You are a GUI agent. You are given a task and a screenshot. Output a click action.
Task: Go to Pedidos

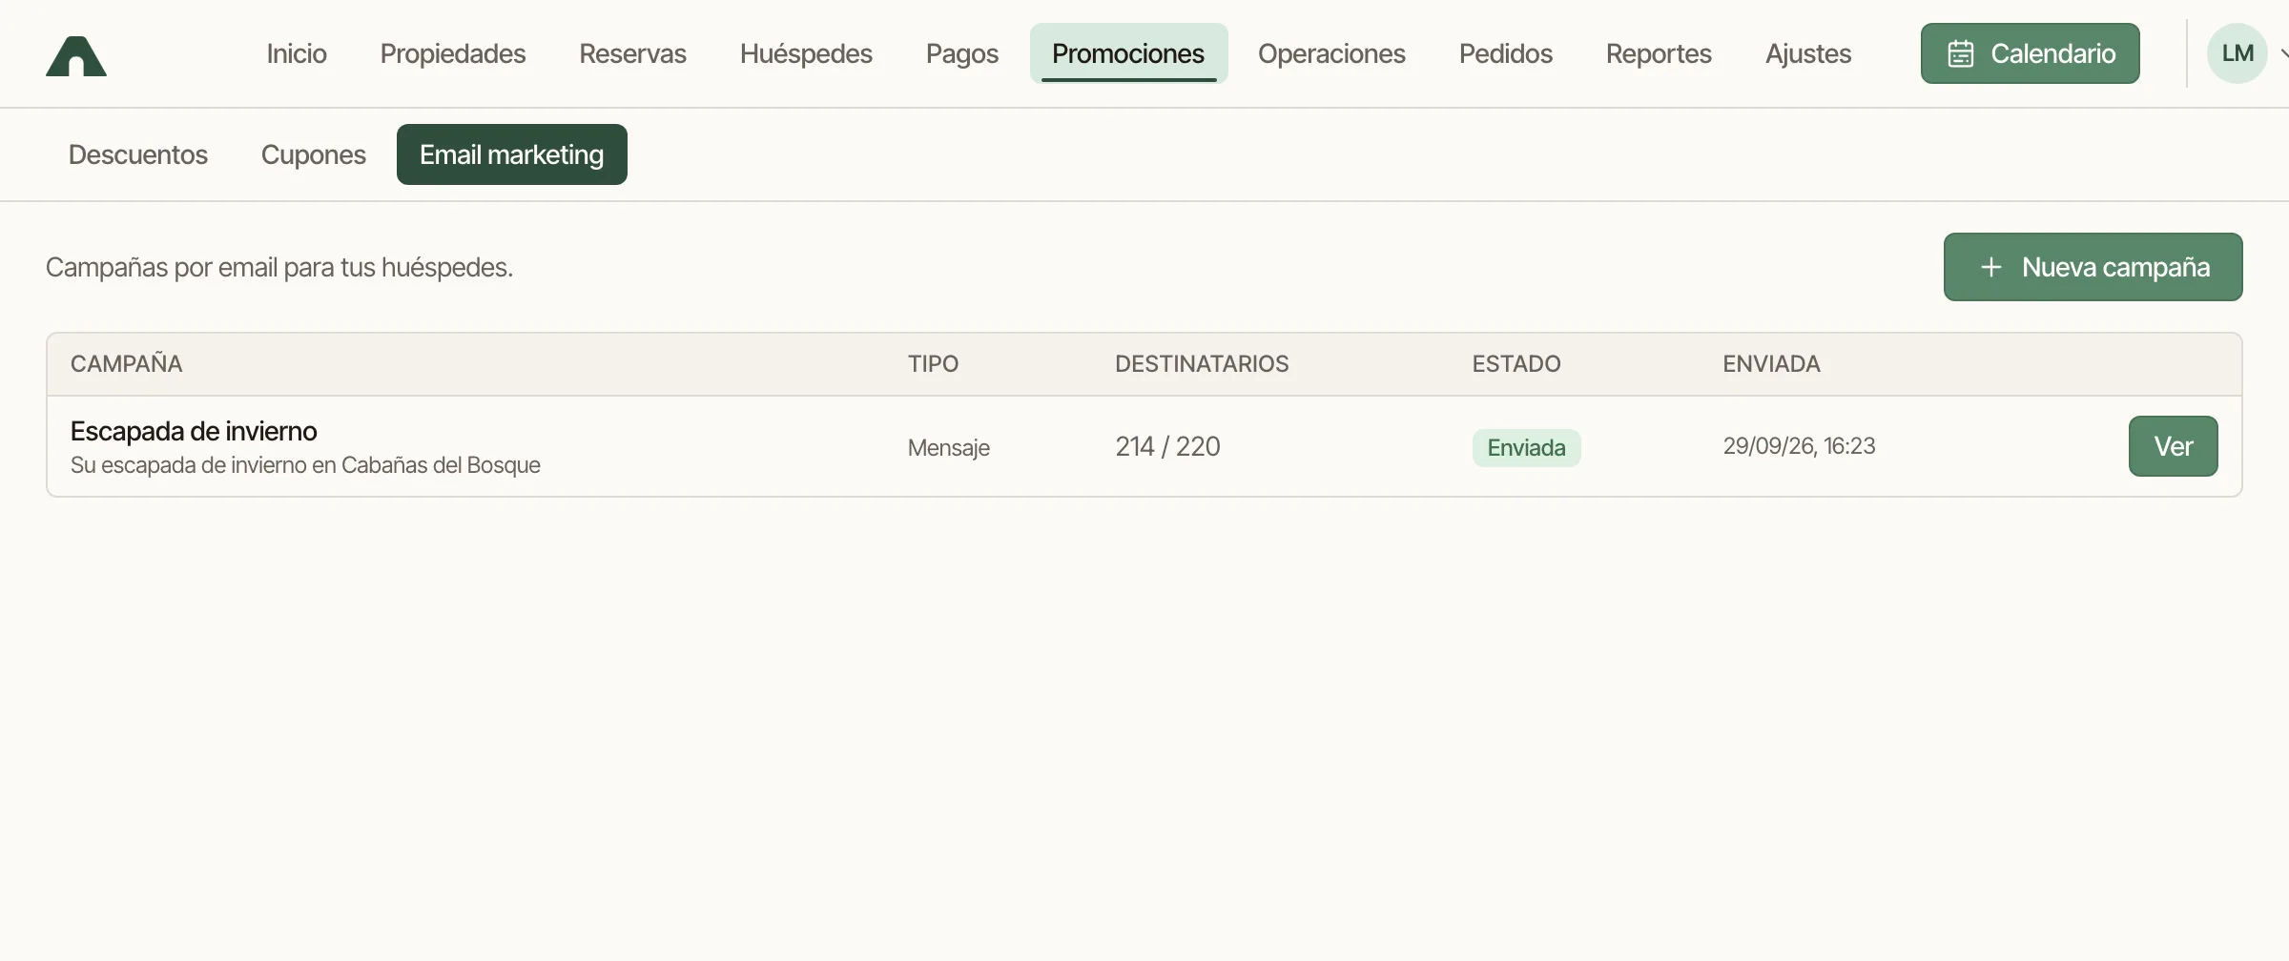pyautogui.click(x=1506, y=53)
